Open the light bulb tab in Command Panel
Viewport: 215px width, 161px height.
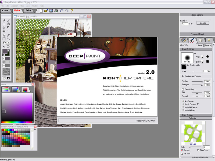tap(209, 40)
